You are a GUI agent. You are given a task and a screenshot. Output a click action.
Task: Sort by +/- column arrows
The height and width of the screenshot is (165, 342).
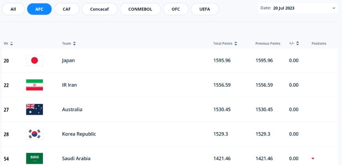point(297,43)
